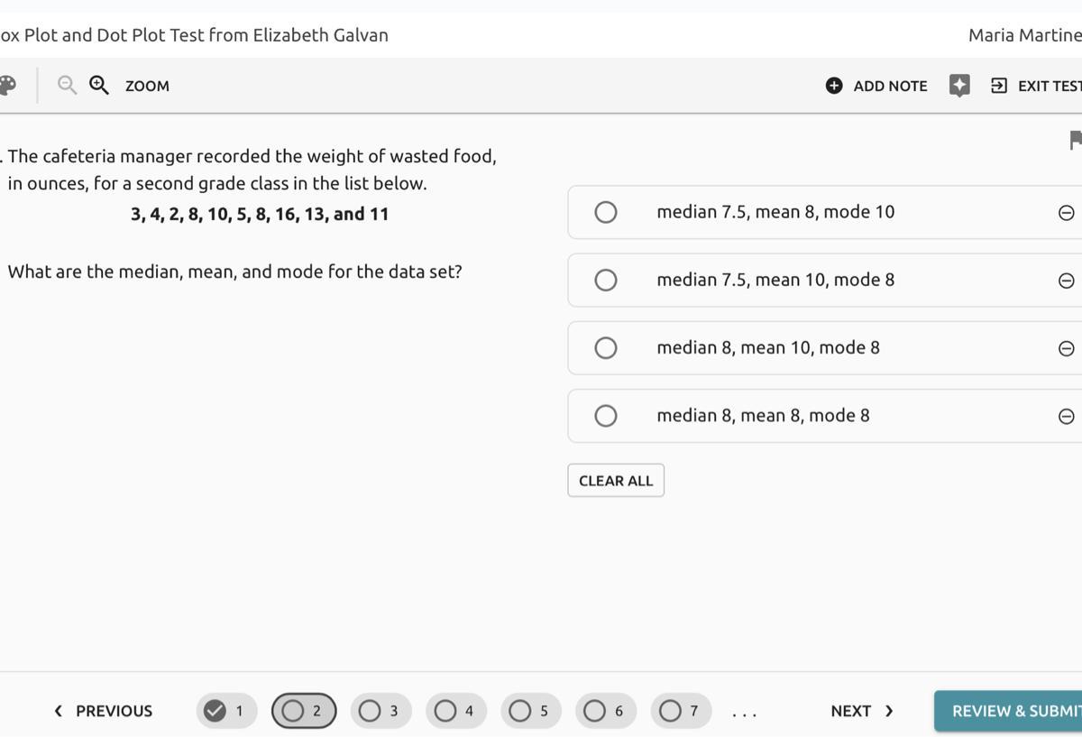Show more question numbers via ellipsis
Viewport: 1082px width, 737px height.
(x=745, y=713)
